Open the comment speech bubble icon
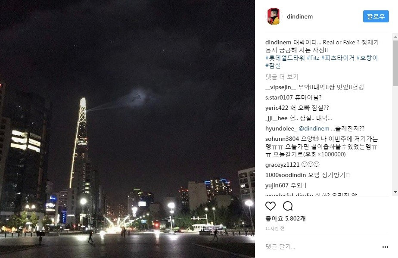This screenshot has width=398, height=258. click(x=288, y=206)
